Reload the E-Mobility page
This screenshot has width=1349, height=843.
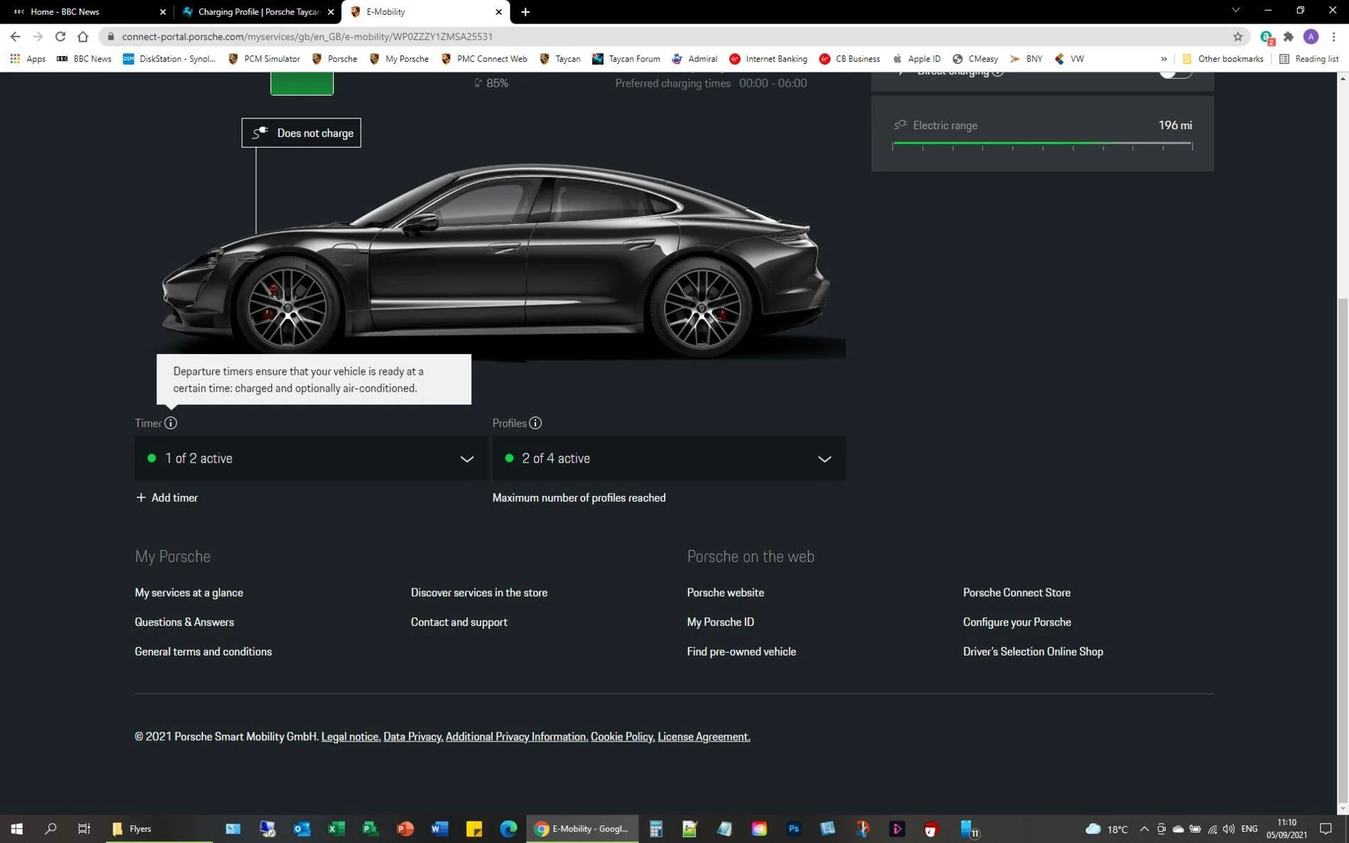point(60,36)
